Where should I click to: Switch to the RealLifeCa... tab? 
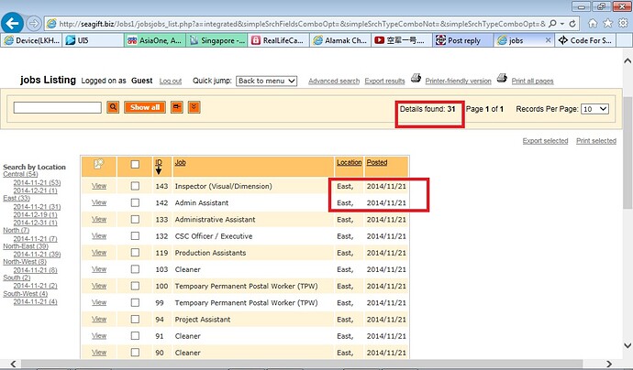click(279, 40)
